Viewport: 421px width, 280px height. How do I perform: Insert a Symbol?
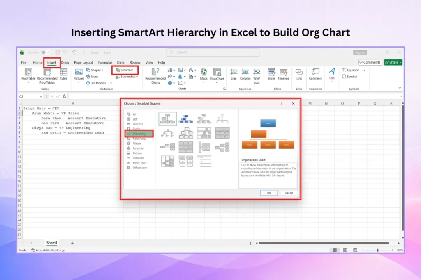pos(349,77)
